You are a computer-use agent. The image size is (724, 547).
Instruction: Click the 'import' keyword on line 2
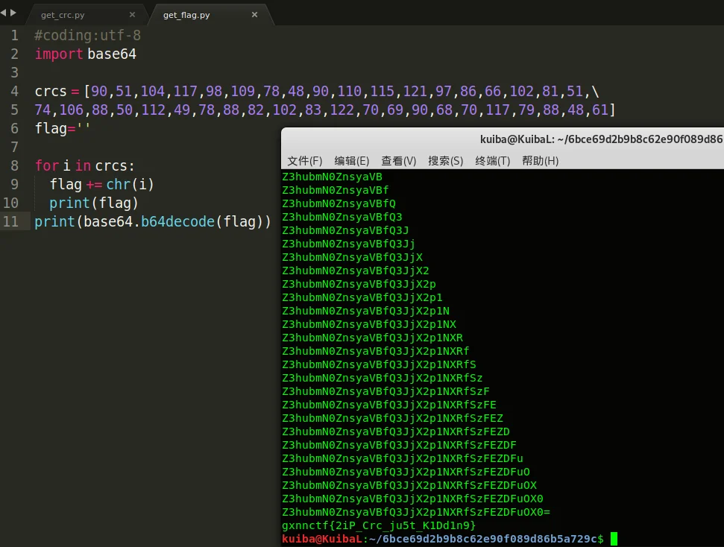point(59,54)
